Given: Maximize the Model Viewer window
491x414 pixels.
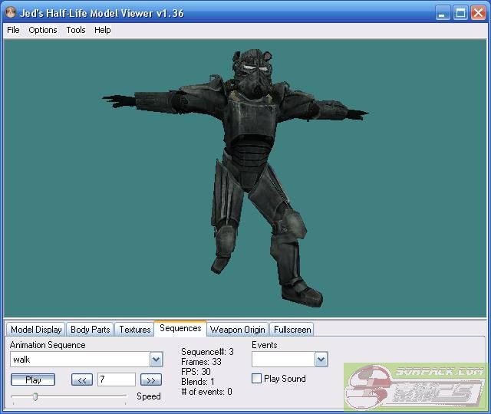Looking at the screenshot, I should coord(461,13).
